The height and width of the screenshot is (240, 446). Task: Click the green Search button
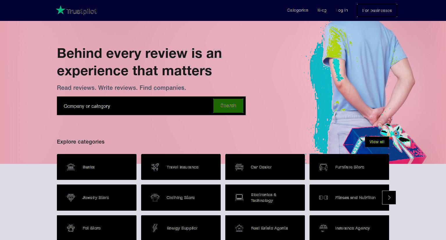tap(228, 106)
